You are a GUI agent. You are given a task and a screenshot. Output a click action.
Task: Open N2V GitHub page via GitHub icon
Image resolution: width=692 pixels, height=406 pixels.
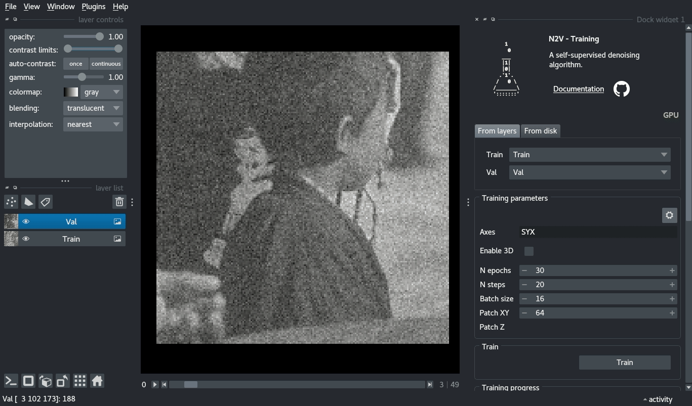coord(621,88)
